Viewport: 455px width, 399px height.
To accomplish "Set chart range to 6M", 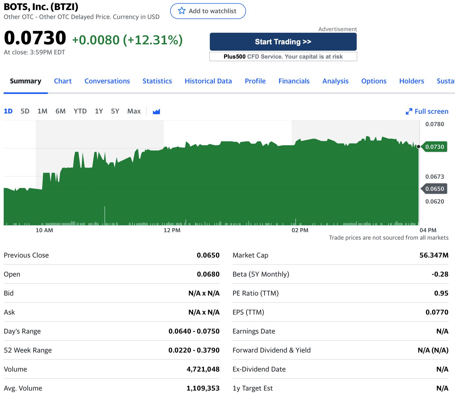I will pos(61,111).
